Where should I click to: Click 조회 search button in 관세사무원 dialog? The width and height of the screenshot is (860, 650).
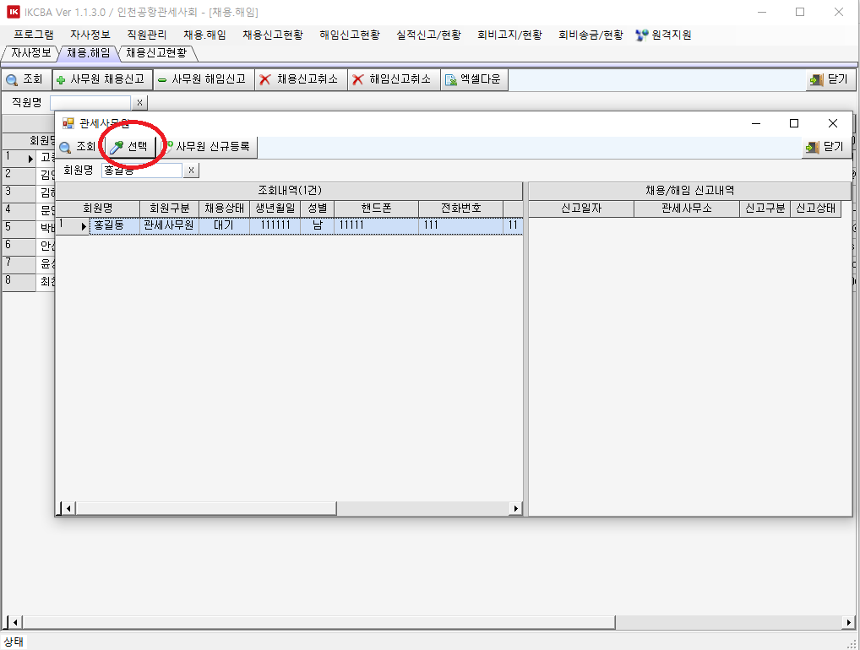pos(78,147)
